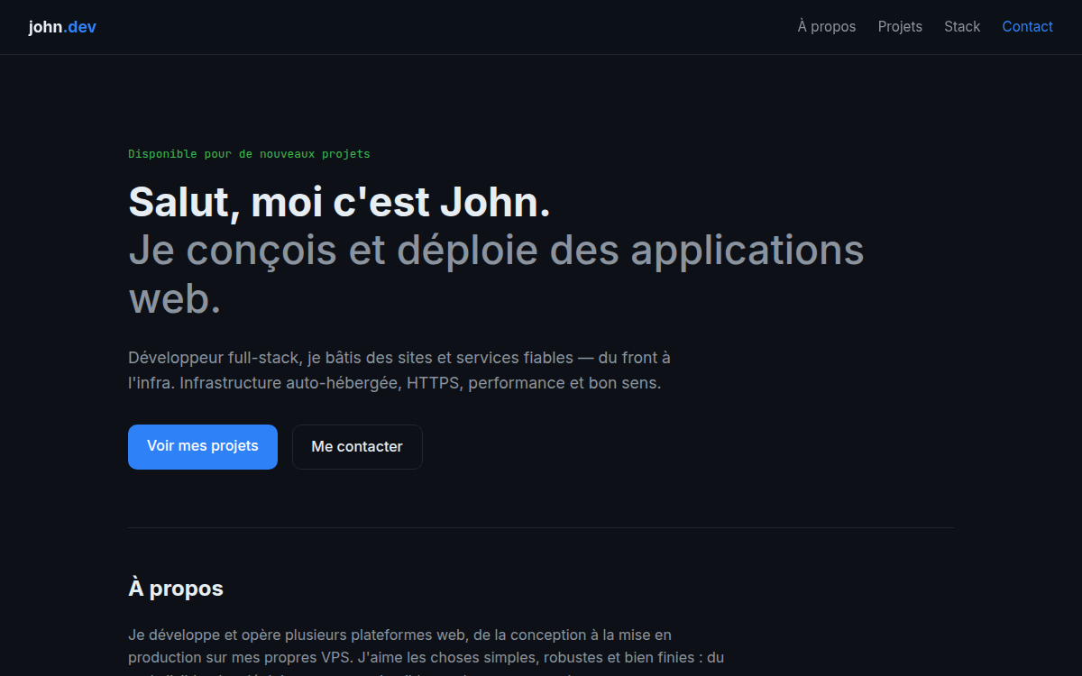Select the Stack navigation item

(962, 27)
